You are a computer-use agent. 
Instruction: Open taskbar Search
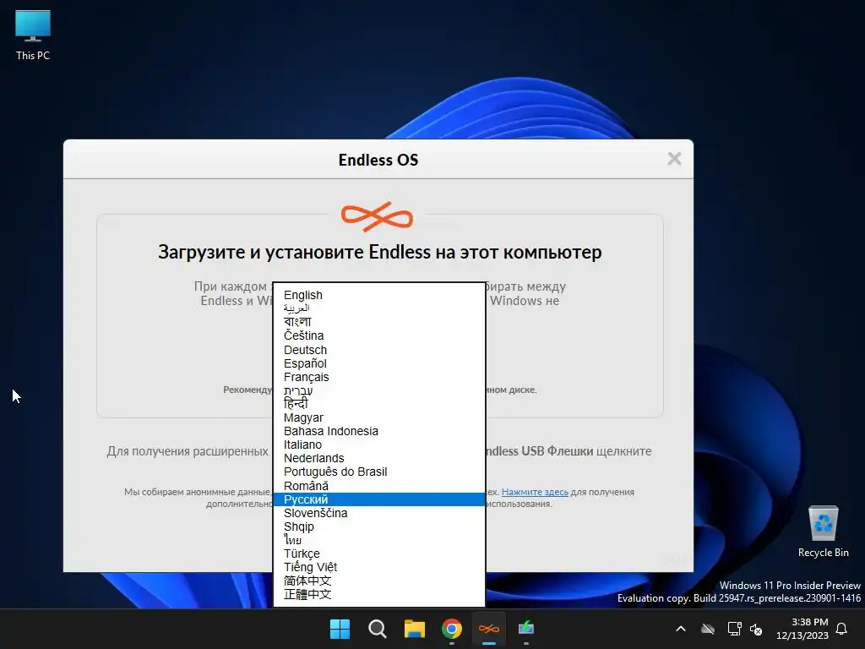[x=378, y=629]
